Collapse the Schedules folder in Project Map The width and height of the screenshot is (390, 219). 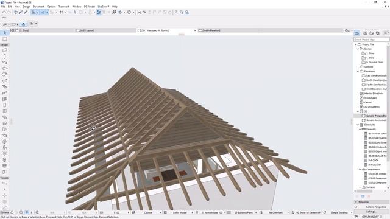pyautogui.click(x=358, y=125)
